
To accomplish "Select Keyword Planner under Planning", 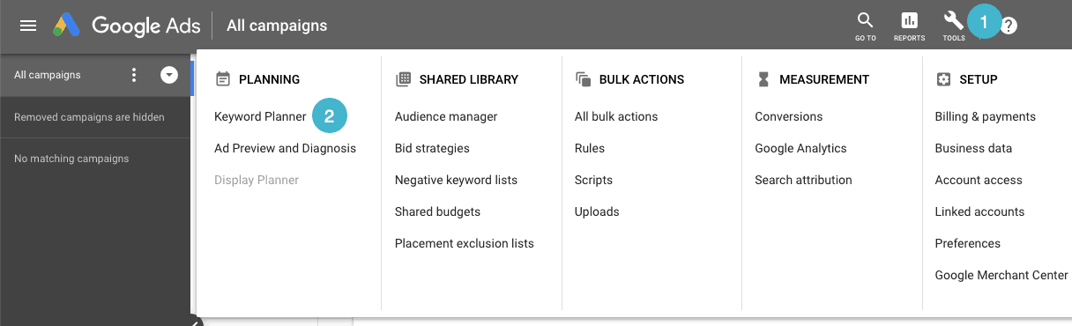I will [x=260, y=116].
